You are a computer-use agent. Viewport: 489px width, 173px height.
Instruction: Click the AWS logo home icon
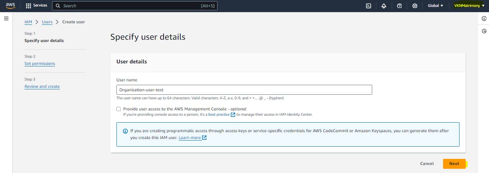click(10, 6)
